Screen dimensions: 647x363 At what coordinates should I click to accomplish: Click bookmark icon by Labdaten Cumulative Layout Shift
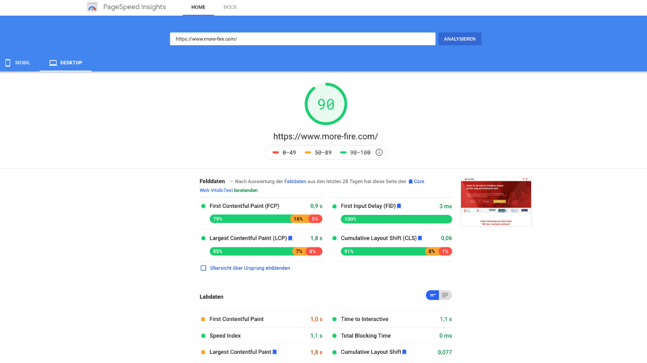pos(404,352)
